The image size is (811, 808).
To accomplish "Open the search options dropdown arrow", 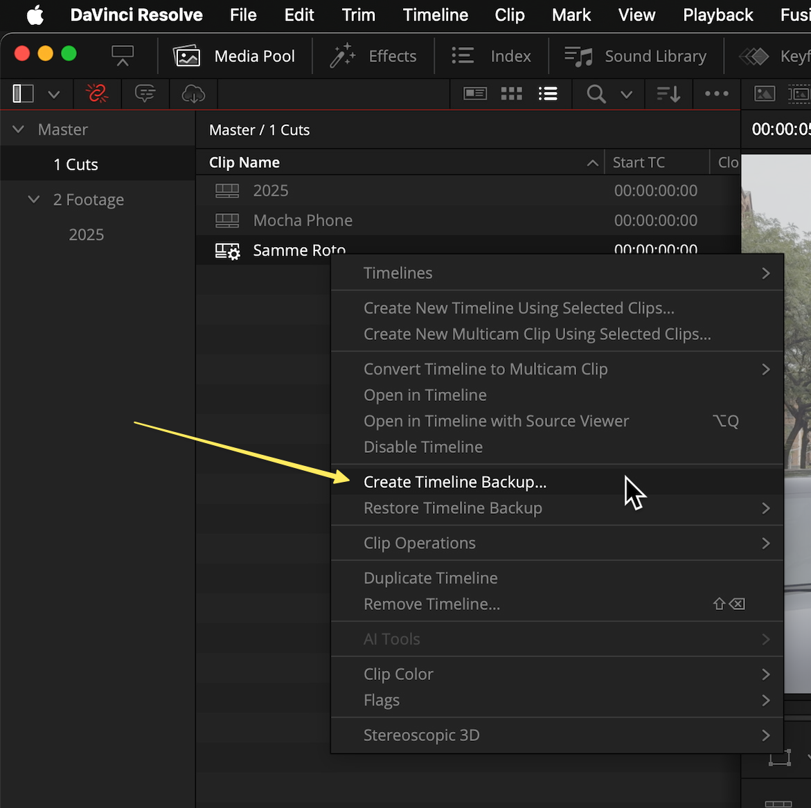I will 626,94.
